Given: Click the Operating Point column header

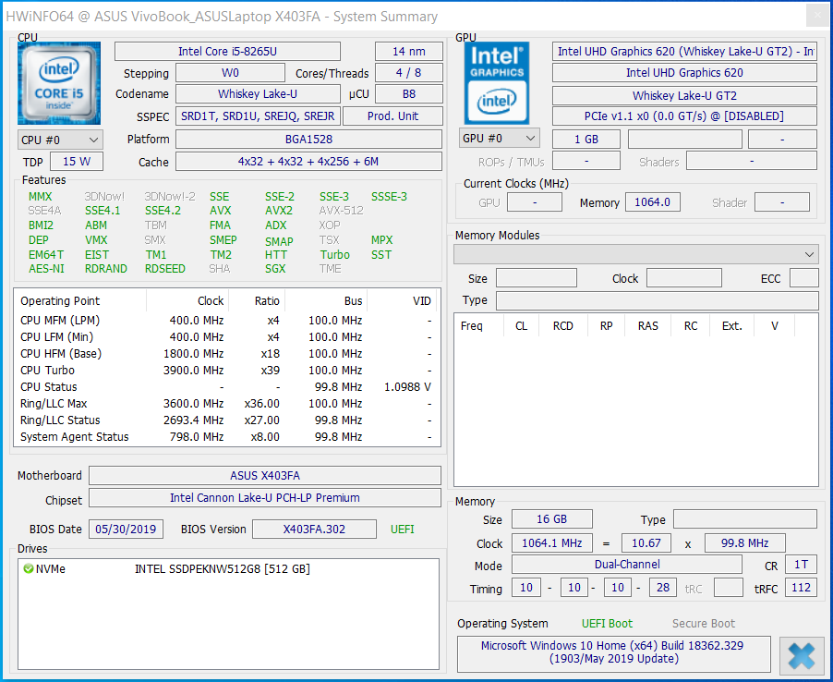Looking at the screenshot, I should point(61,300).
